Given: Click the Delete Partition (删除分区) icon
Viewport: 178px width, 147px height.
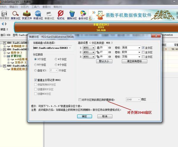Looking at the screenshot, I should coord(72,15).
